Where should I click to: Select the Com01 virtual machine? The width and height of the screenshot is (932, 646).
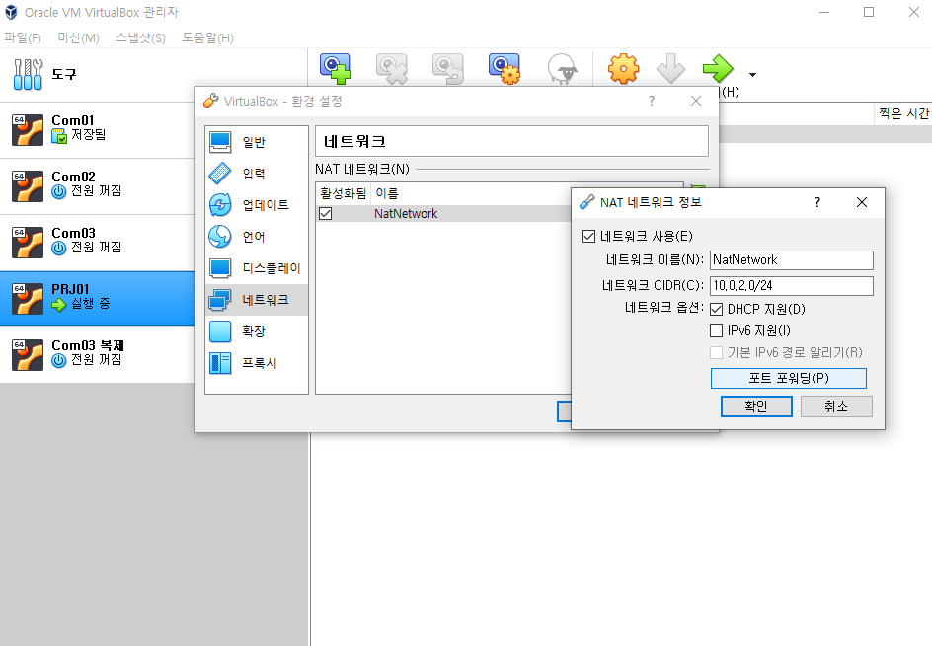pyautogui.click(x=98, y=130)
